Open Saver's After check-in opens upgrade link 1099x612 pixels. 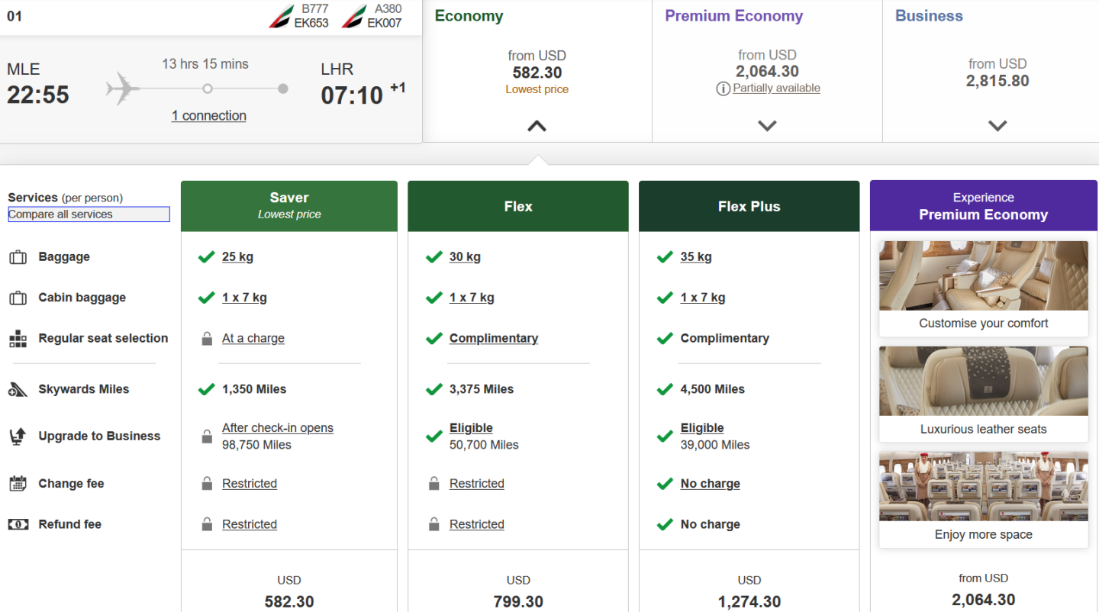pos(278,428)
